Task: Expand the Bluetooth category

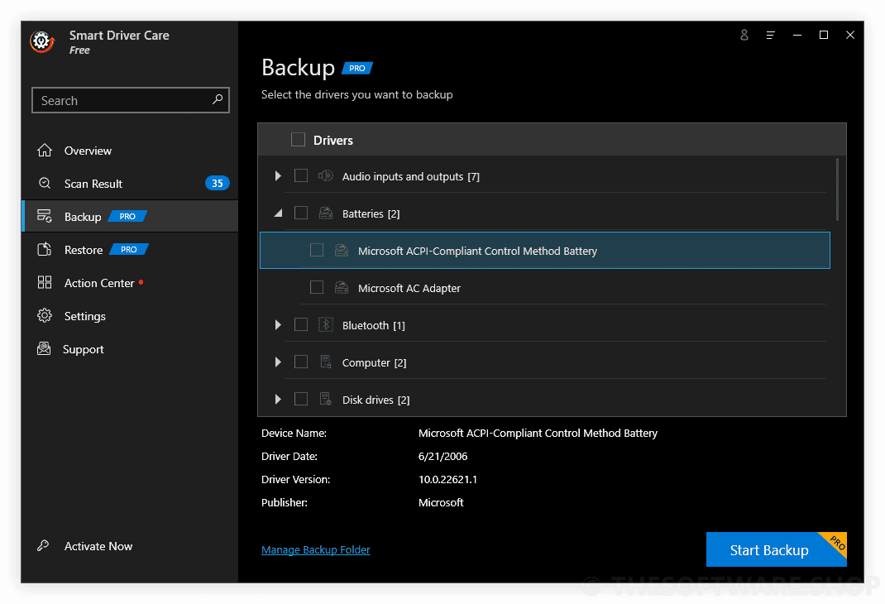Action: [x=278, y=324]
